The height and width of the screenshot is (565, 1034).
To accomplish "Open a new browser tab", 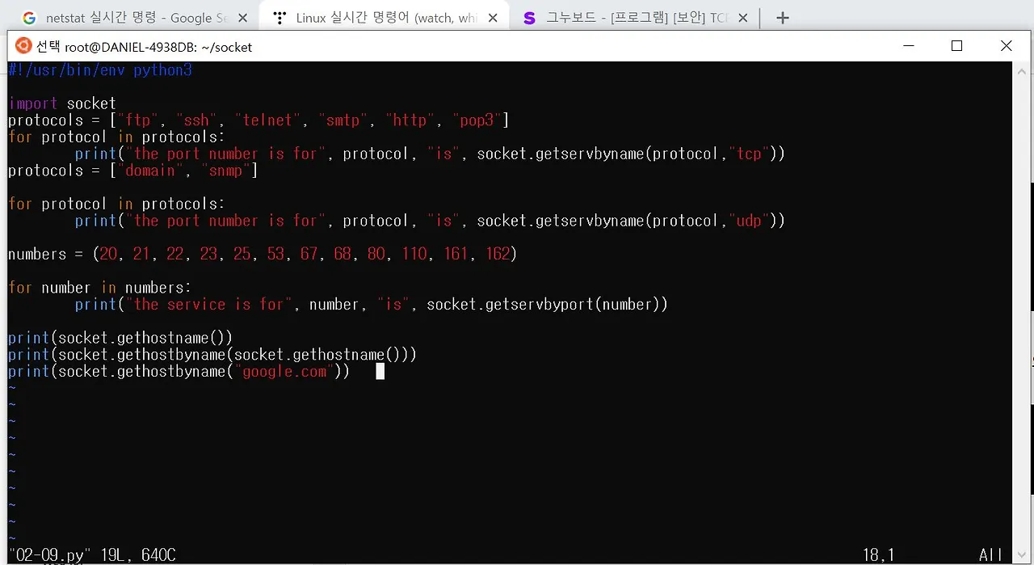I will pos(781,18).
